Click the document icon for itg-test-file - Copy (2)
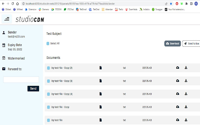The image size is (200, 125). point(101,68)
